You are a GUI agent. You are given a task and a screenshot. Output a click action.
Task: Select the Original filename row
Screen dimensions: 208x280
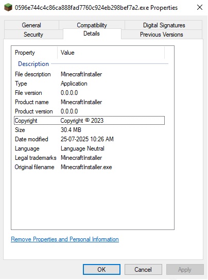click(x=90, y=167)
